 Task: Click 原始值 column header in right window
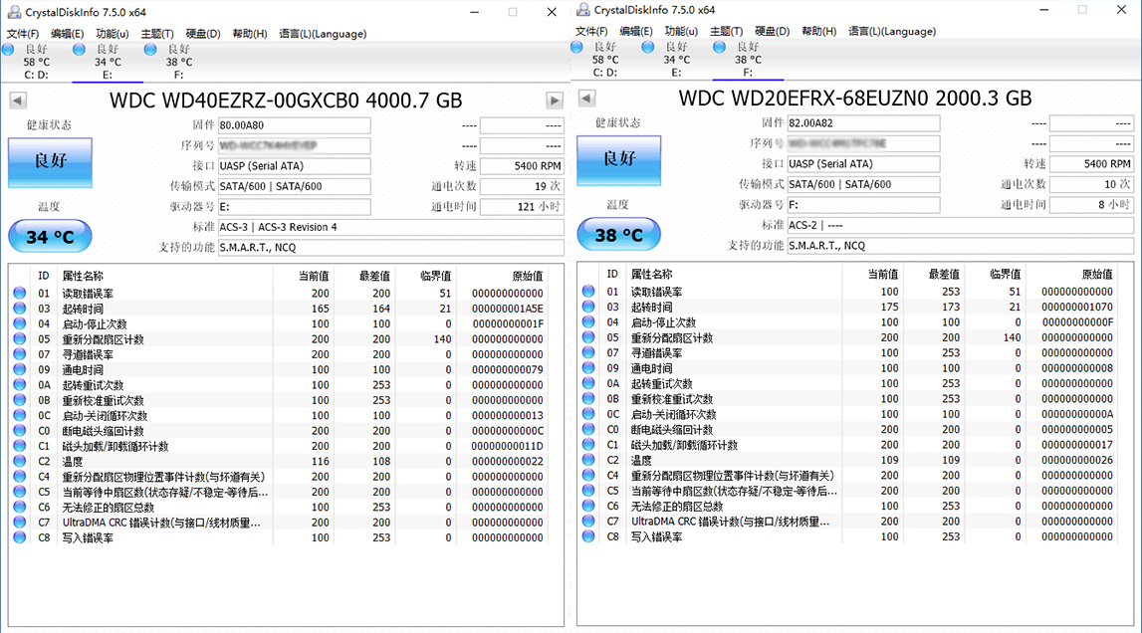[1097, 274]
